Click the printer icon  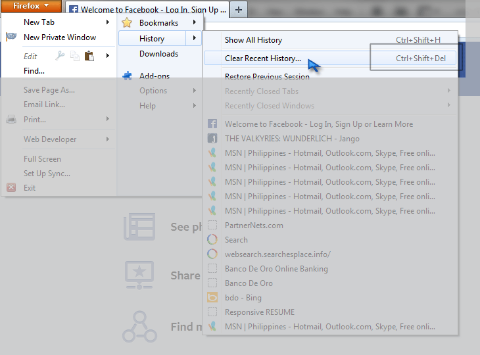point(11,120)
